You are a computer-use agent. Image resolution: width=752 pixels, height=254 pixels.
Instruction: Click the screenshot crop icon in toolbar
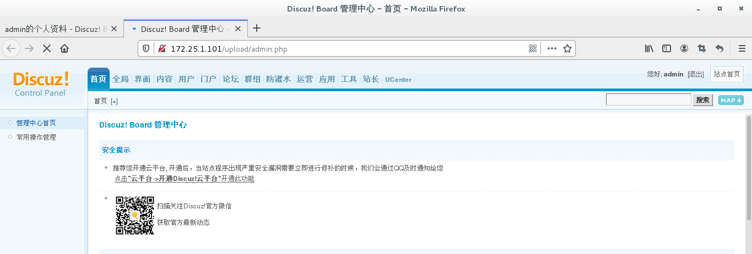pyautogui.click(x=702, y=48)
